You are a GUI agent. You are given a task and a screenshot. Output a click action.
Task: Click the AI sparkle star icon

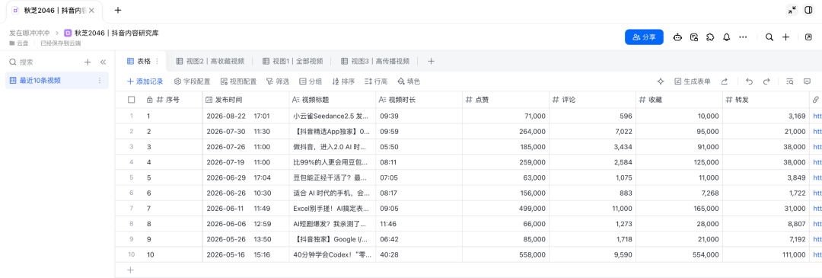(661, 81)
